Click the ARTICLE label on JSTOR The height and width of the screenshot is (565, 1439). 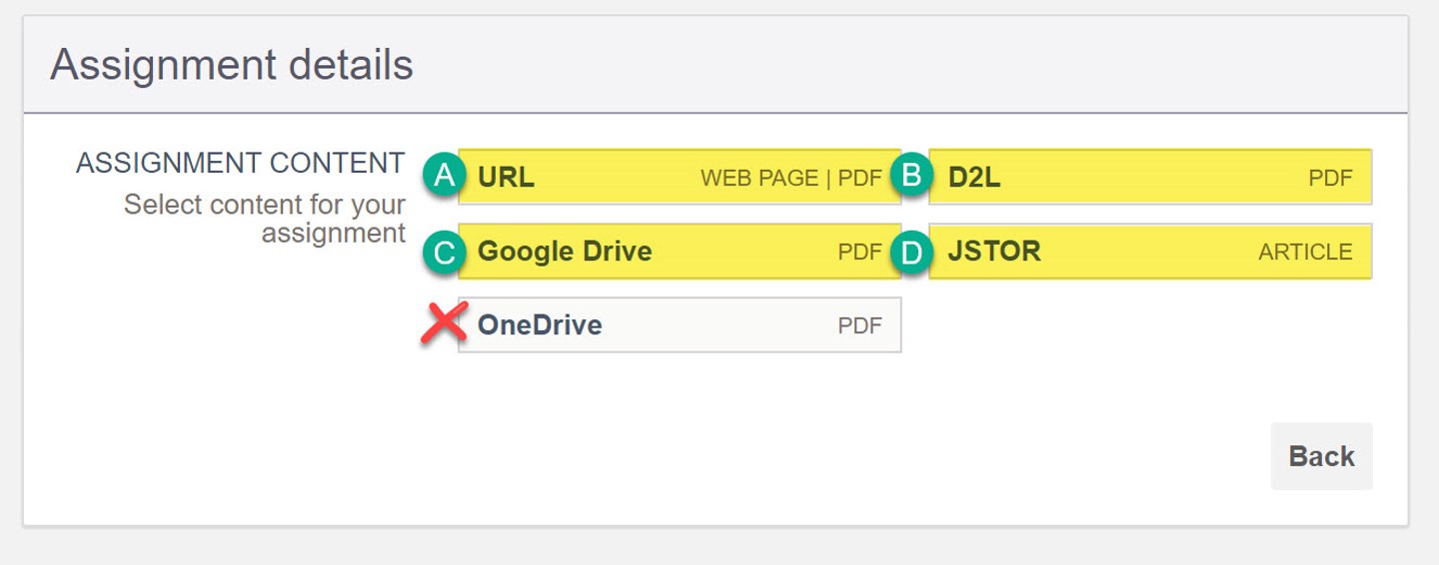point(1305,253)
